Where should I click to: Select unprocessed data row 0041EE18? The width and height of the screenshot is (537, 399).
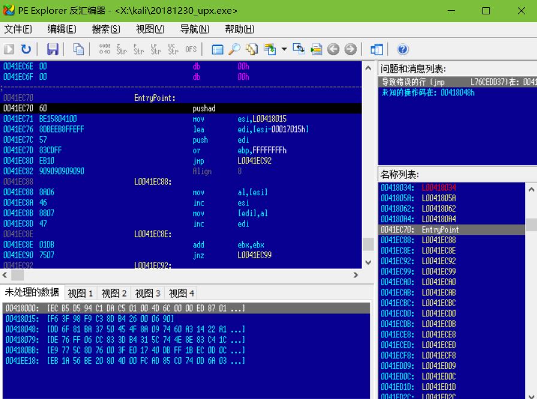coord(186,361)
